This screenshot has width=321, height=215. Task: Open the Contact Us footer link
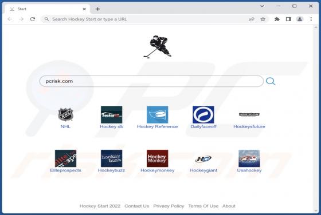[x=137, y=206]
